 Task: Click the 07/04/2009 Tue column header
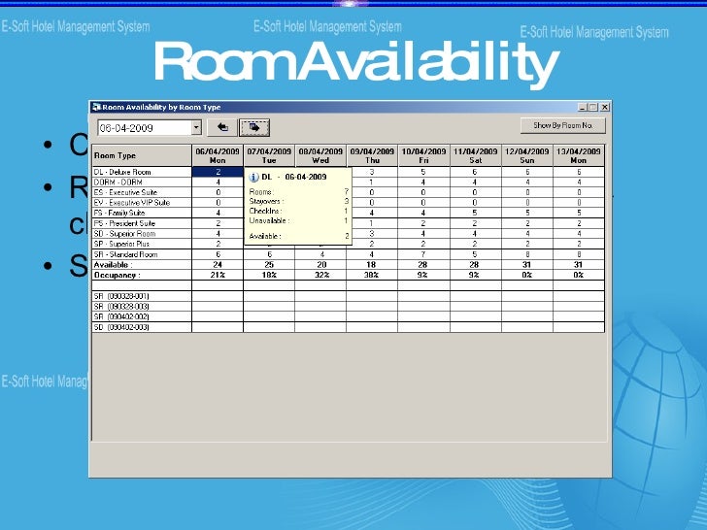pos(269,155)
